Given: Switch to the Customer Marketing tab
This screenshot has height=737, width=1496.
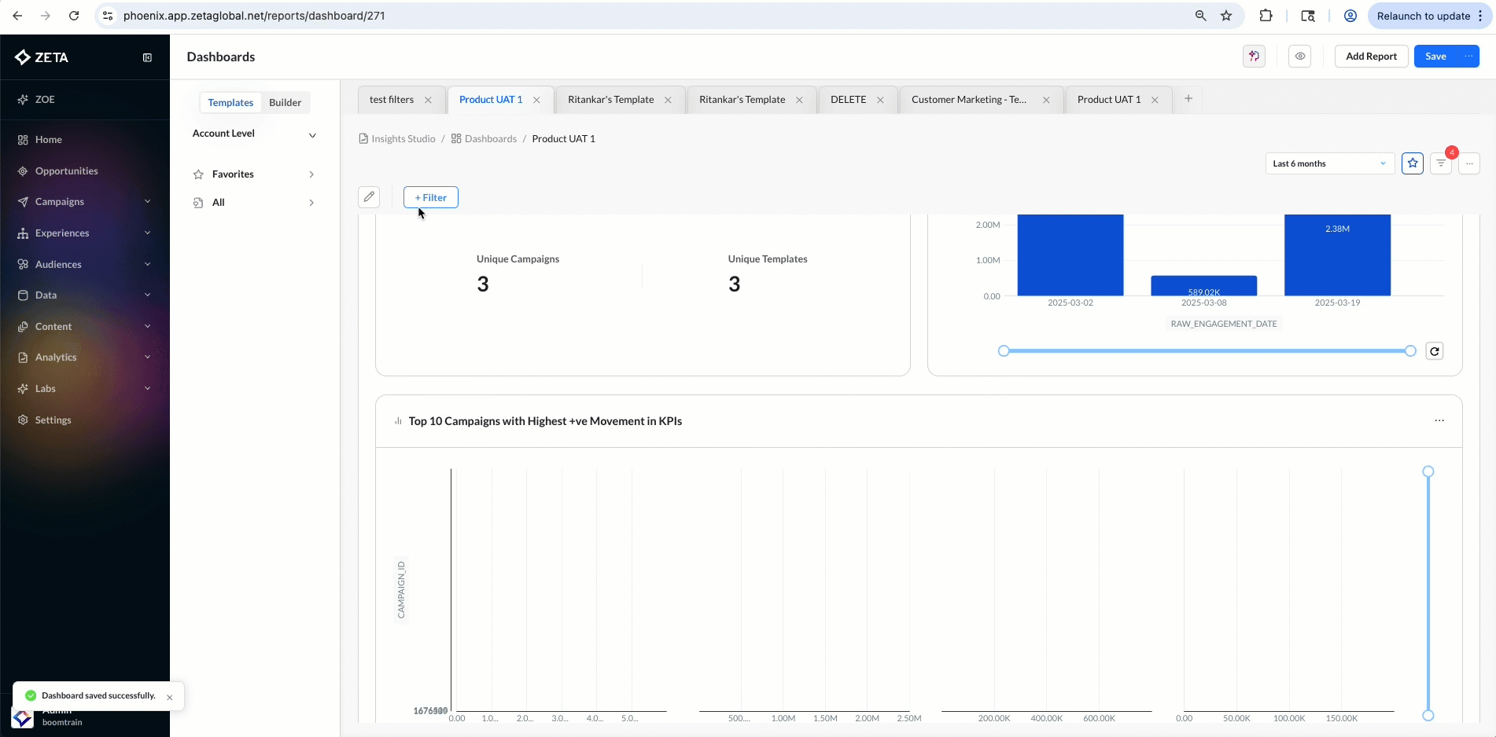Looking at the screenshot, I should [969, 100].
